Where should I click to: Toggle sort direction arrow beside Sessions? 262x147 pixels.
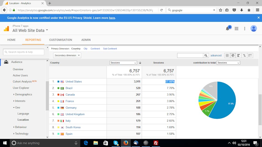click(140, 63)
